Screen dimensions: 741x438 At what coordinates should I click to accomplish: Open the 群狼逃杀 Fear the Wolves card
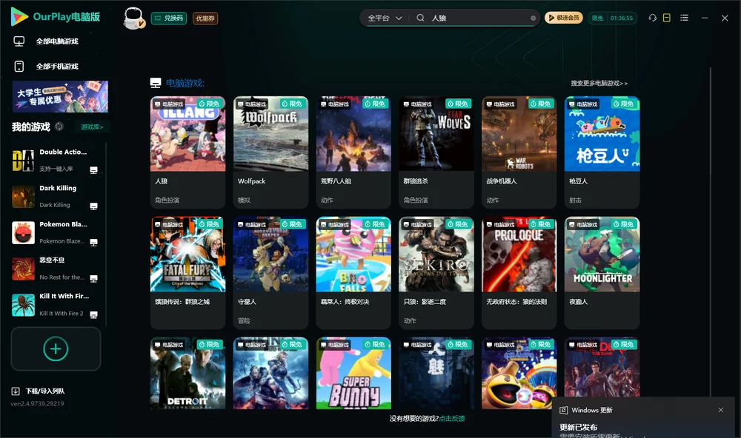[x=436, y=152]
